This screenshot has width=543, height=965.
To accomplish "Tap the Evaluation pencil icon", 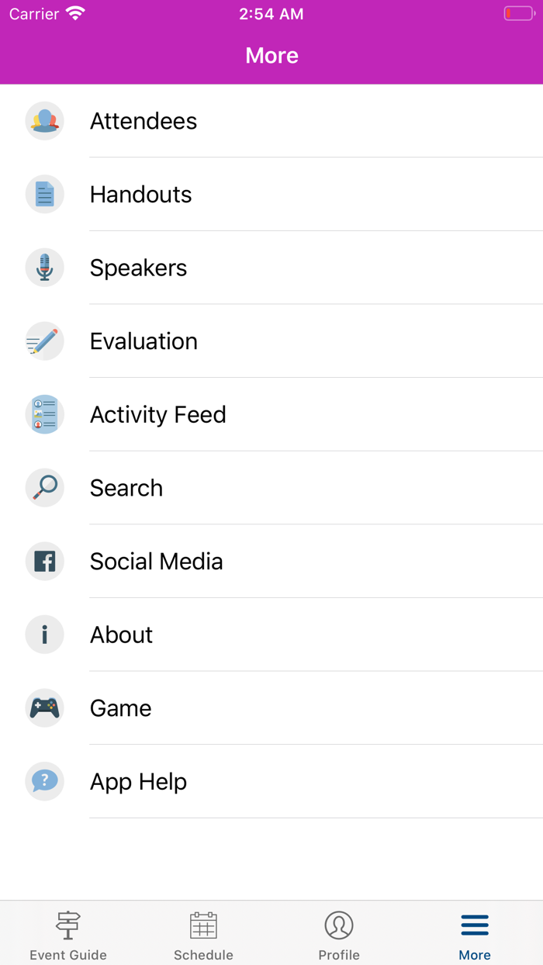I will (x=44, y=341).
